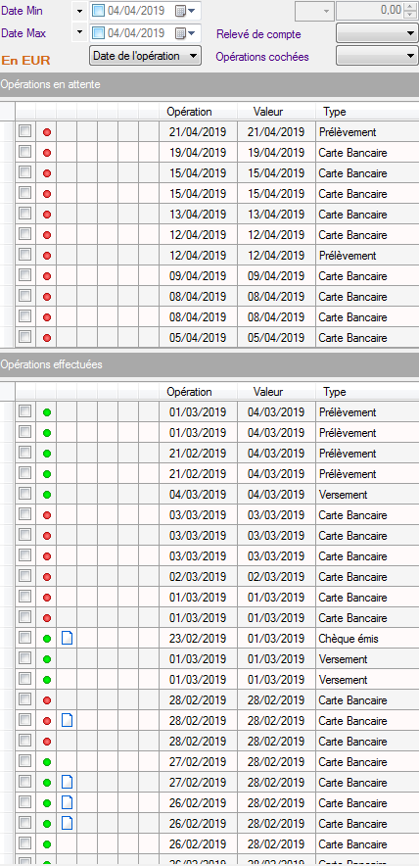This screenshot has height=866, width=419.
Task: Select the Opérations en attente section header
Action: pyautogui.click(x=209, y=84)
